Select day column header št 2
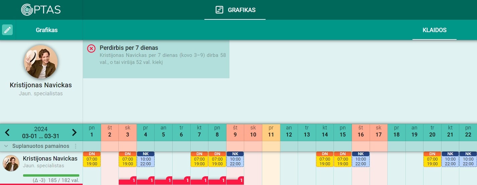 [x=110, y=132]
